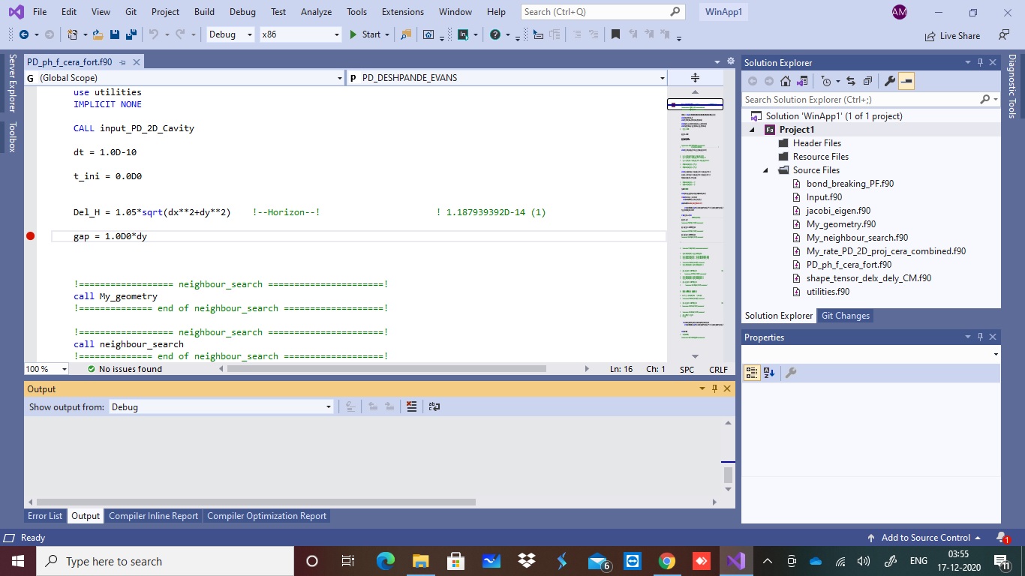The height and width of the screenshot is (576, 1025).
Task: Click the Navigate Backward arrow in toolbar
Action: (x=23, y=34)
